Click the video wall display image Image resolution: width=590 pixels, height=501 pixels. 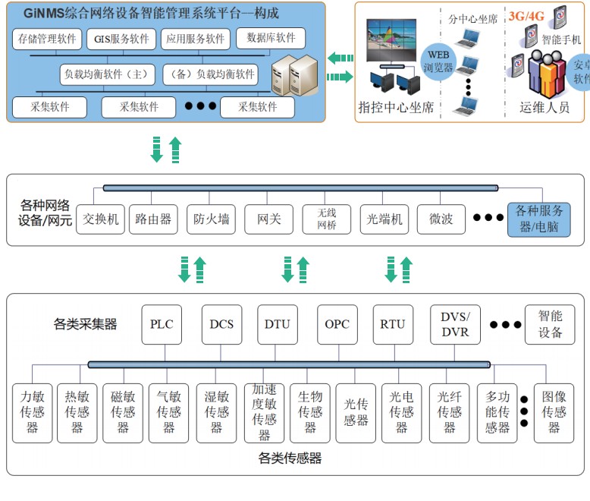point(392,40)
